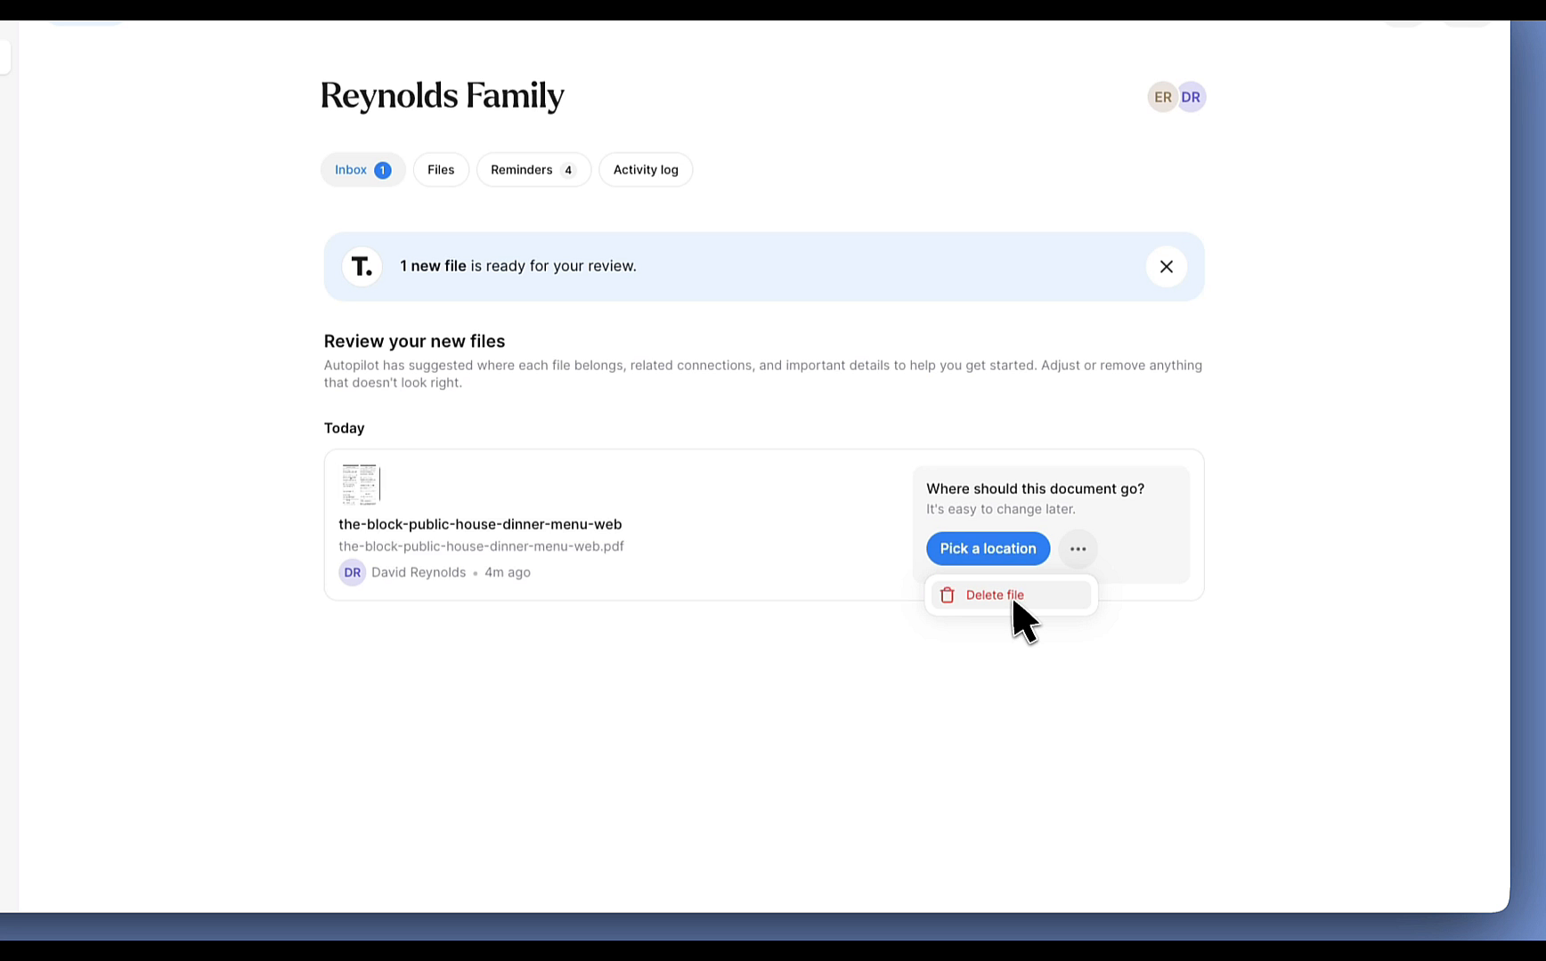Click the Reynolds Family heading
The height and width of the screenshot is (961, 1546).
pos(443,96)
